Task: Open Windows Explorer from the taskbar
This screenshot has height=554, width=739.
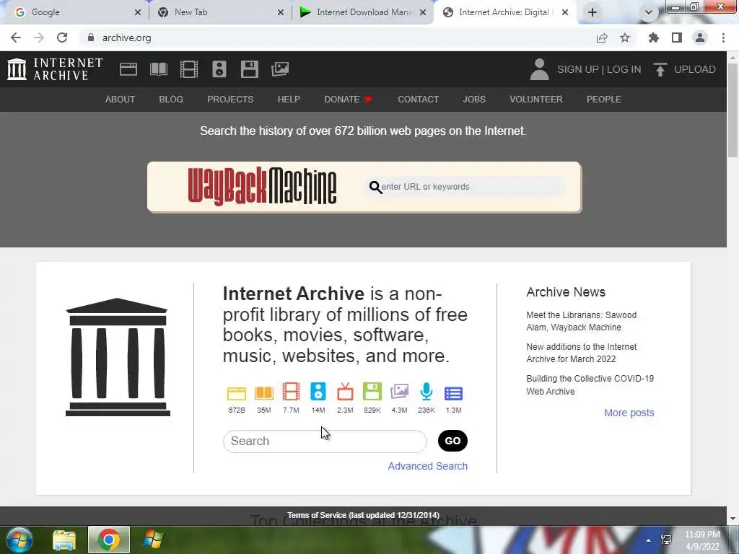Action: (x=64, y=540)
